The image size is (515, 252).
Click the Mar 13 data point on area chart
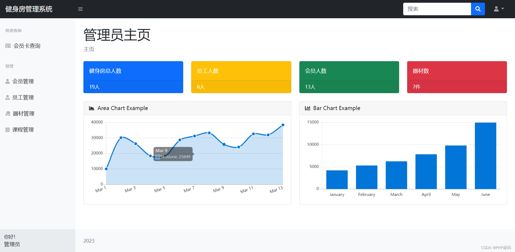click(x=283, y=125)
